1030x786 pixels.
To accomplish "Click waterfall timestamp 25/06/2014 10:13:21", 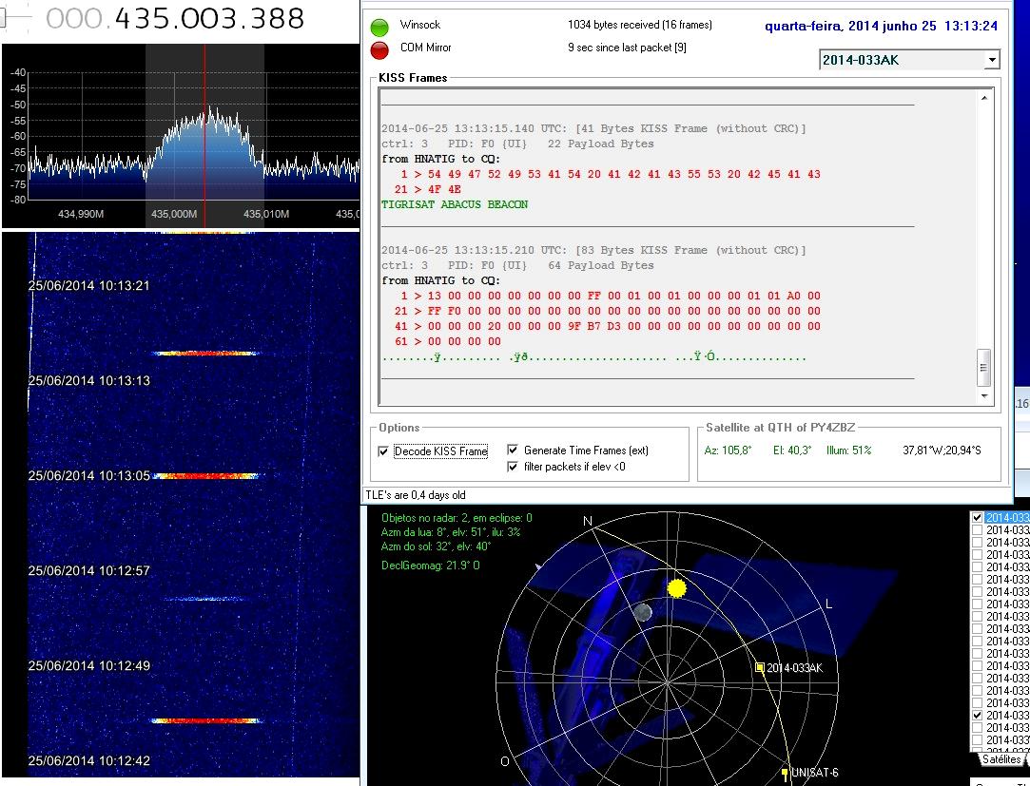I will [88, 285].
